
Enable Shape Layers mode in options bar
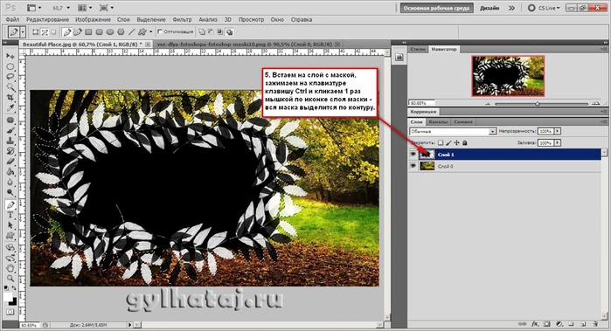point(35,32)
